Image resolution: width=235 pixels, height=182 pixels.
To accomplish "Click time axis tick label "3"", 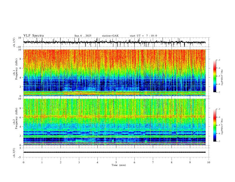I will (x=79, y=162).
